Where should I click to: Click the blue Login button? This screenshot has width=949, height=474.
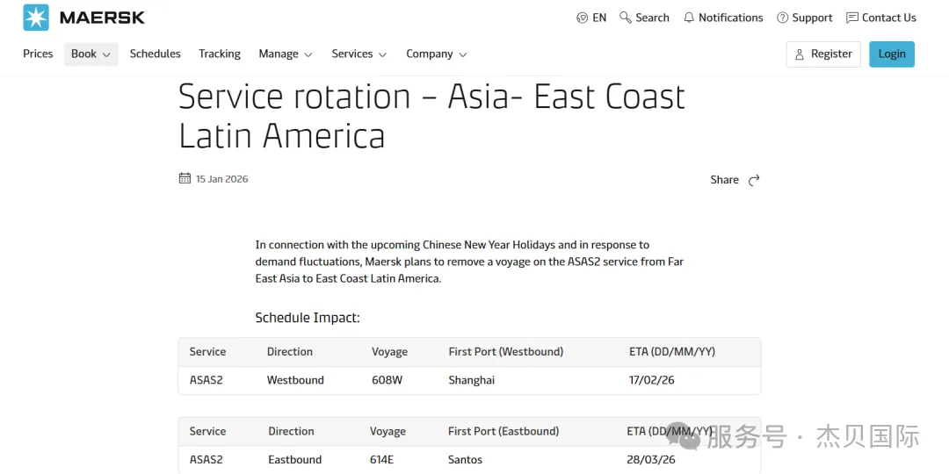click(892, 54)
